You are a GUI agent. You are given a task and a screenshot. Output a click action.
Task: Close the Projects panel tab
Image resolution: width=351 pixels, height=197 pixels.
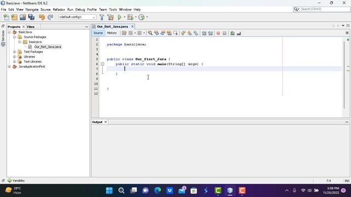coord(24,27)
